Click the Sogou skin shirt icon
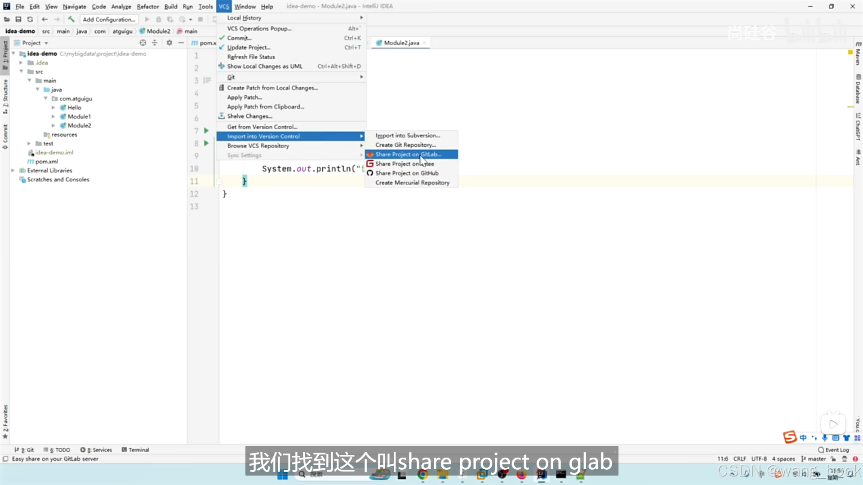863x485 pixels. coord(846,438)
